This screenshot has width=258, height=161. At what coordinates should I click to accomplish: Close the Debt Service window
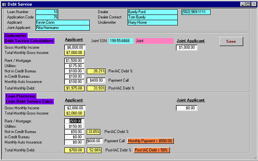254,4
